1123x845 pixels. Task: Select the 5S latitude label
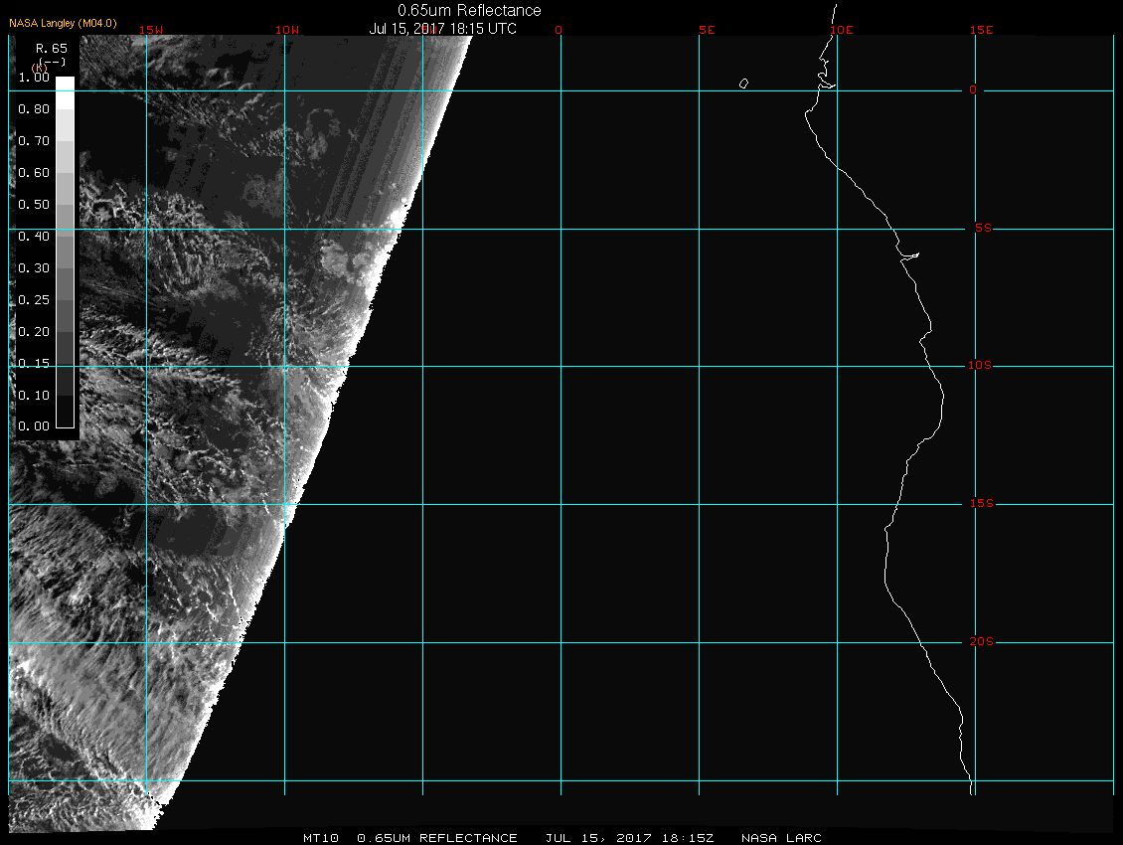point(983,228)
